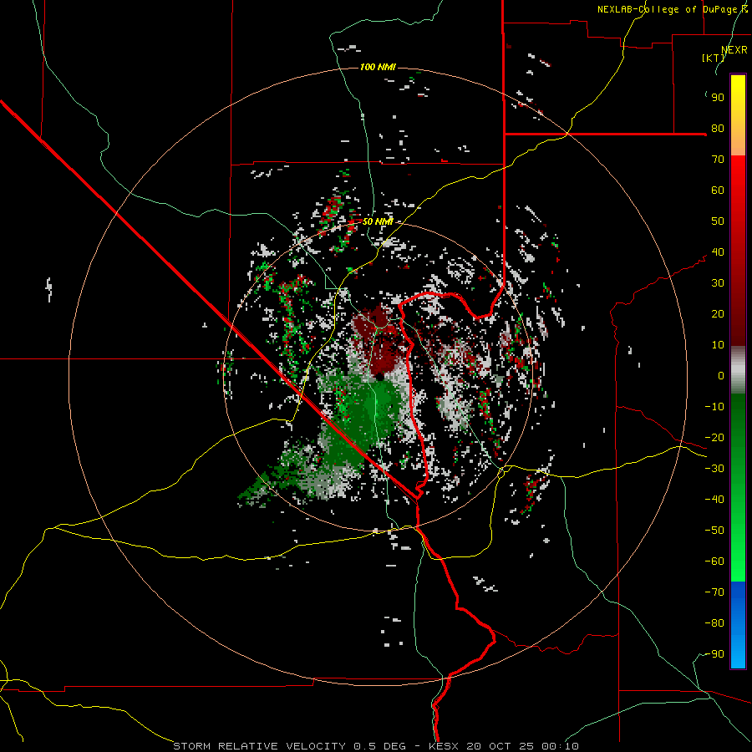Click the "20 OCT 25" date text
This screenshot has height=752, width=752.
(501, 746)
